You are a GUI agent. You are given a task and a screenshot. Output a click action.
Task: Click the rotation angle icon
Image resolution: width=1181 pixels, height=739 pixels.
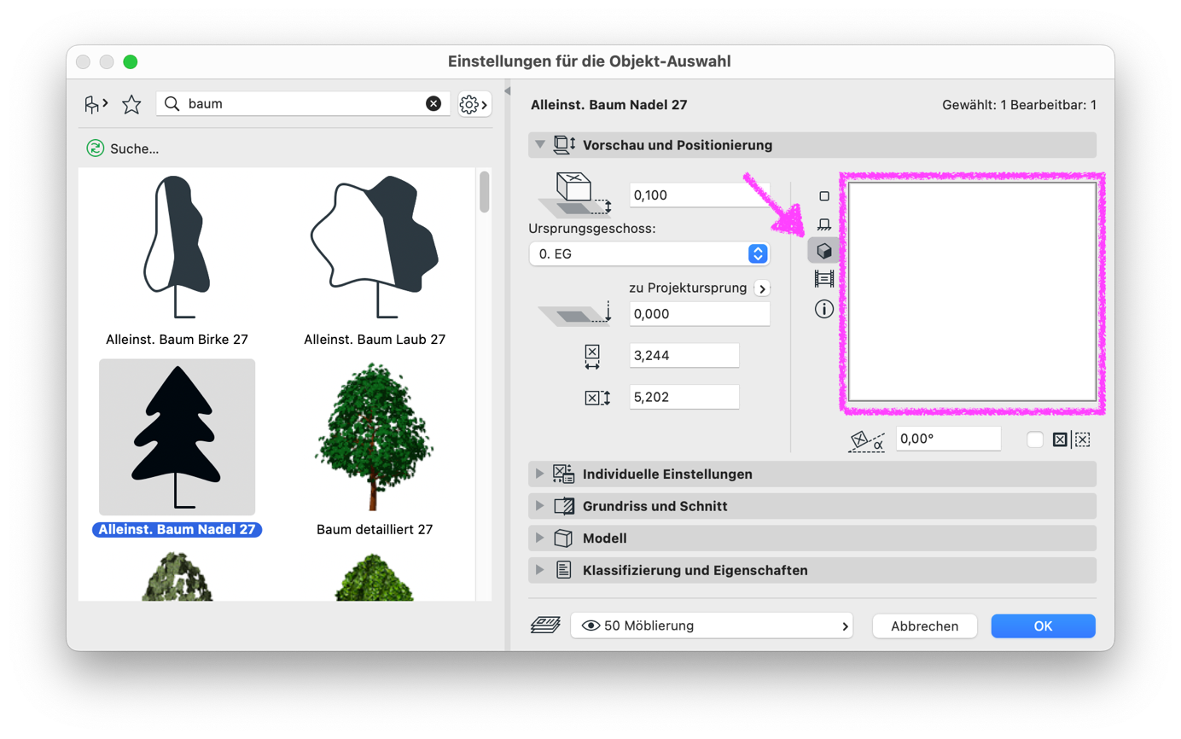point(866,439)
